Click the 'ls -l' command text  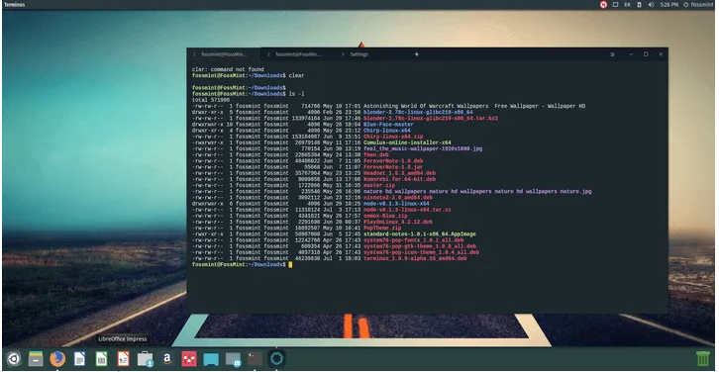tap(297, 94)
